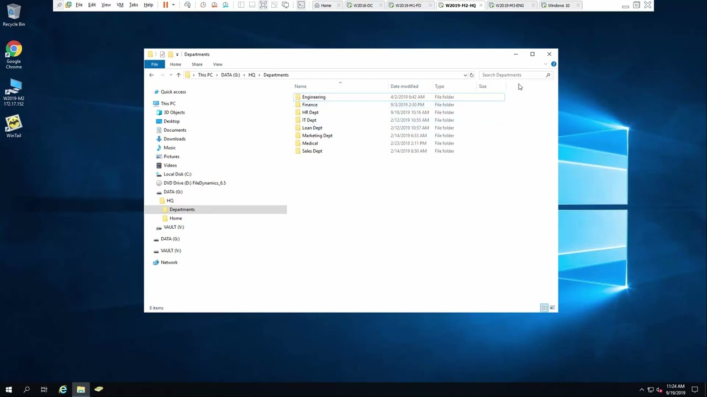This screenshot has height=397, width=707.
Task: Click the VMware full screen mode icon
Action: [x=263, y=5]
